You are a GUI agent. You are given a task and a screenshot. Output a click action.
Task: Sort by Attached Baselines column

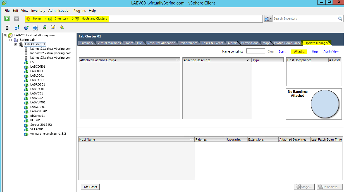[x=217, y=60]
